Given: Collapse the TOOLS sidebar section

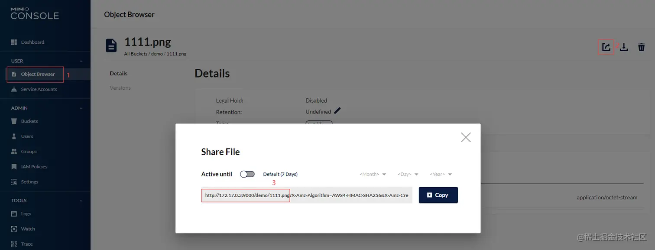Looking at the screenshot, I should [81, 201].
